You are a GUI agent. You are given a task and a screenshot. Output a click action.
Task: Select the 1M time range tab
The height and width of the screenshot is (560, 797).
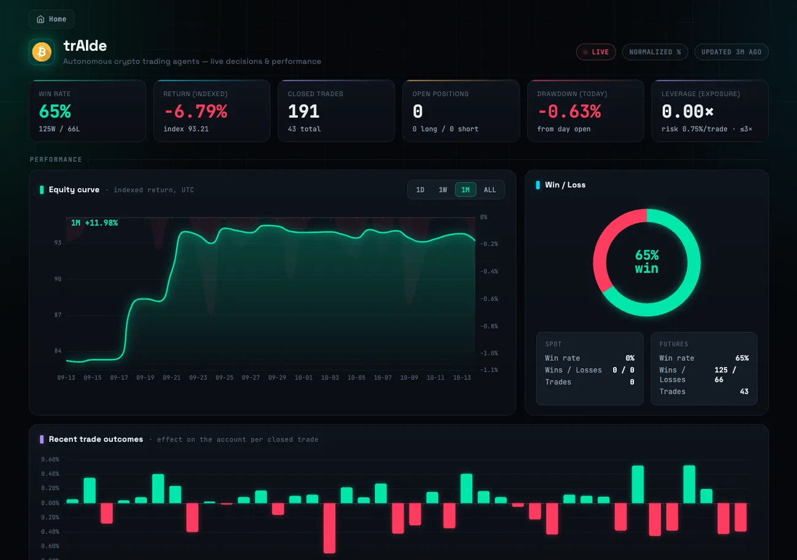(x=465, y=190)
